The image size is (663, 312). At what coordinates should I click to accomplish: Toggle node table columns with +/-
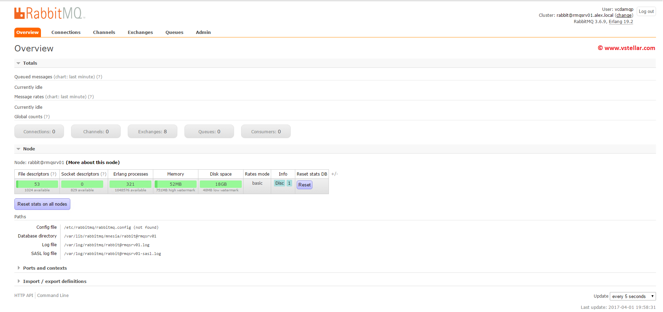click(334, 174)
